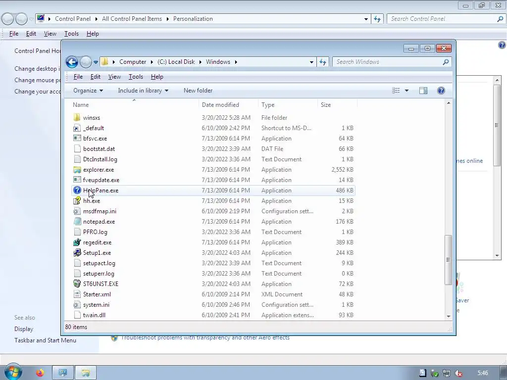Image resolution: width=507 pixels, height=380 pixels.
Task: Refresh the Windows folder address bar
Action: tap(323, 62)
